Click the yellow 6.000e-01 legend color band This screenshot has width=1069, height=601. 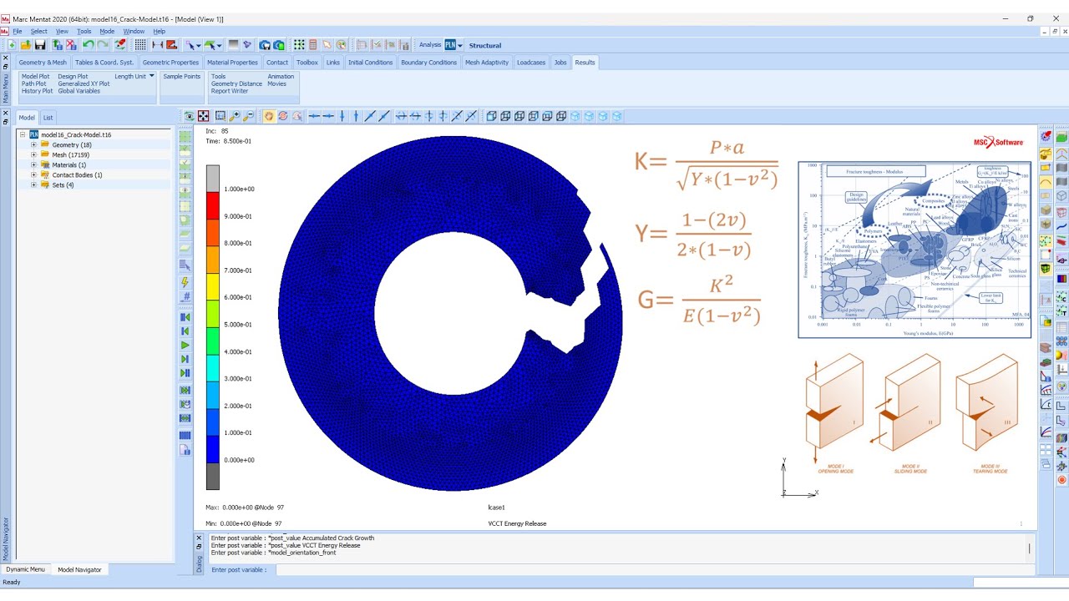[x=213, y=287]
